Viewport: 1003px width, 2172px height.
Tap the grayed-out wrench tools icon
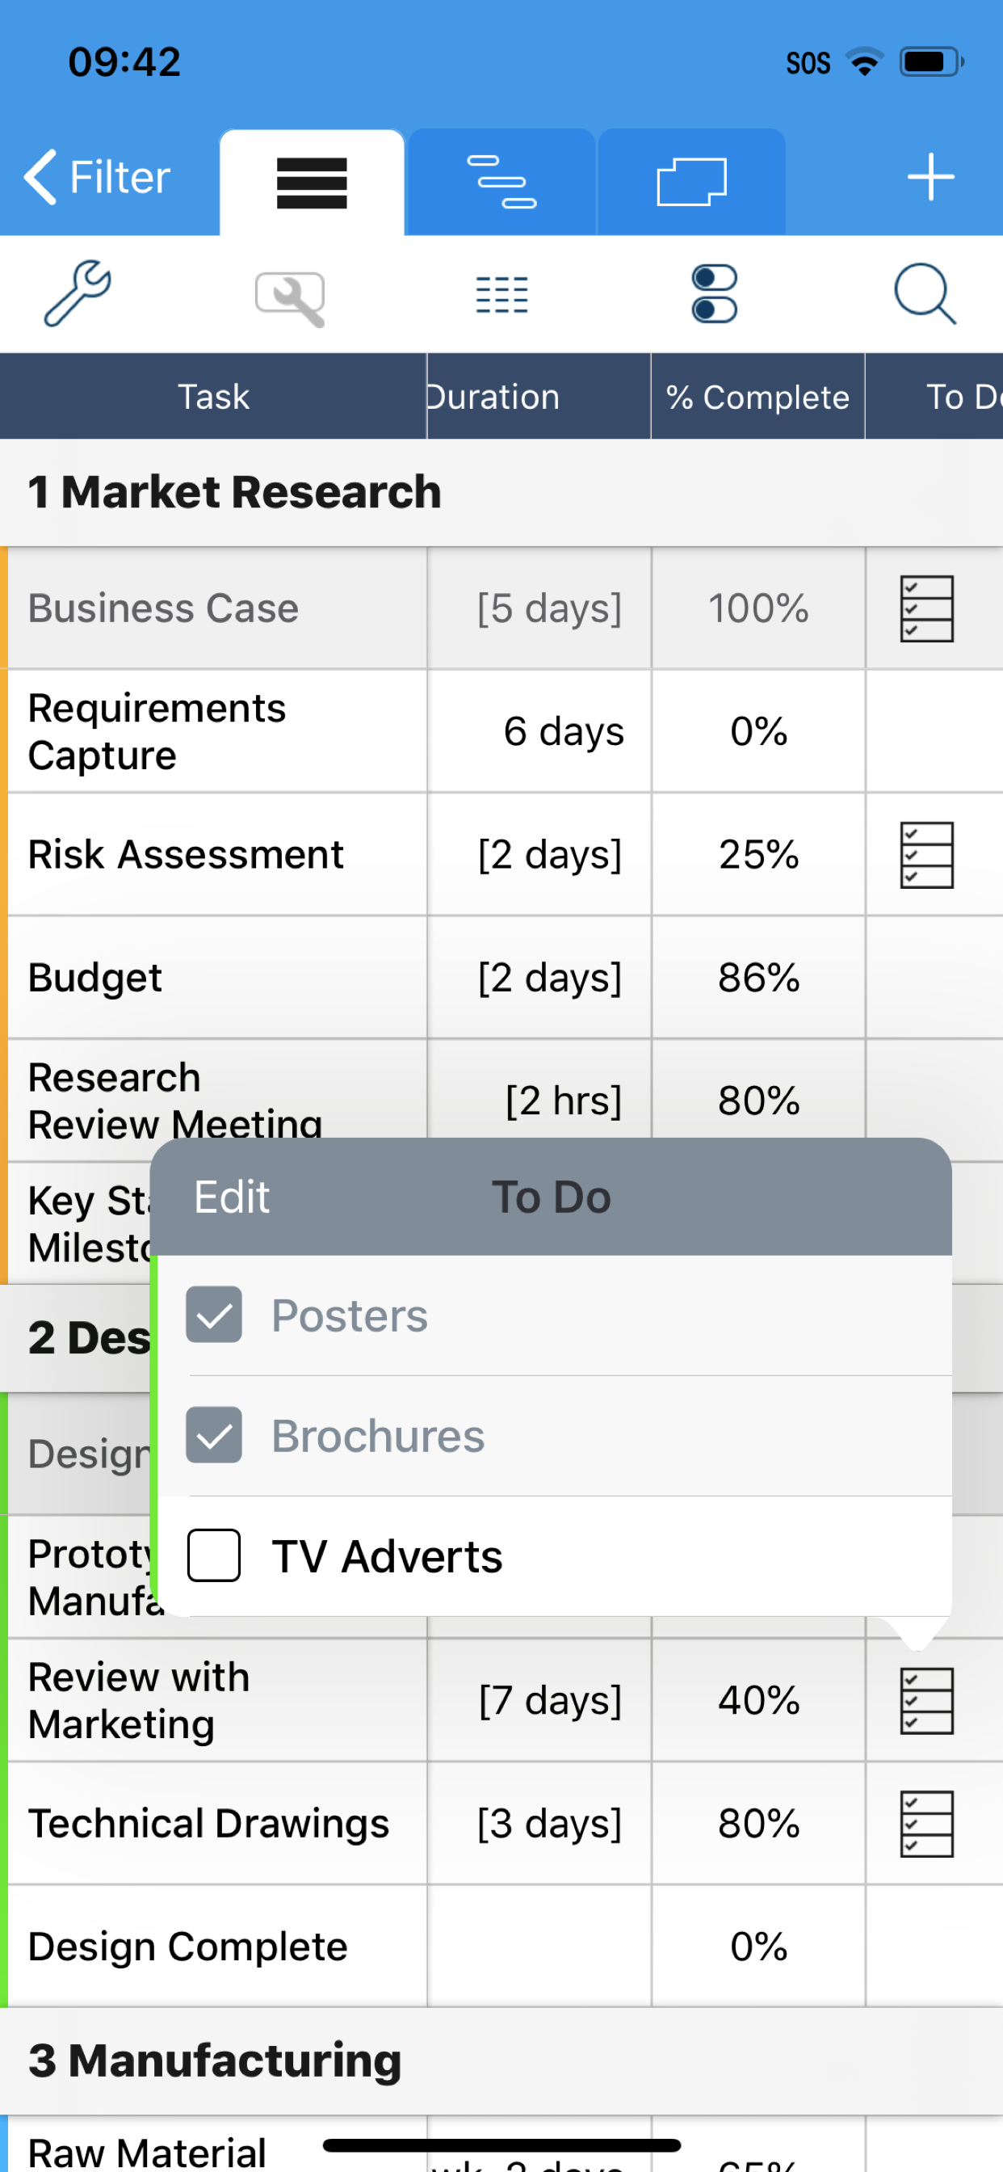[290, 298]
